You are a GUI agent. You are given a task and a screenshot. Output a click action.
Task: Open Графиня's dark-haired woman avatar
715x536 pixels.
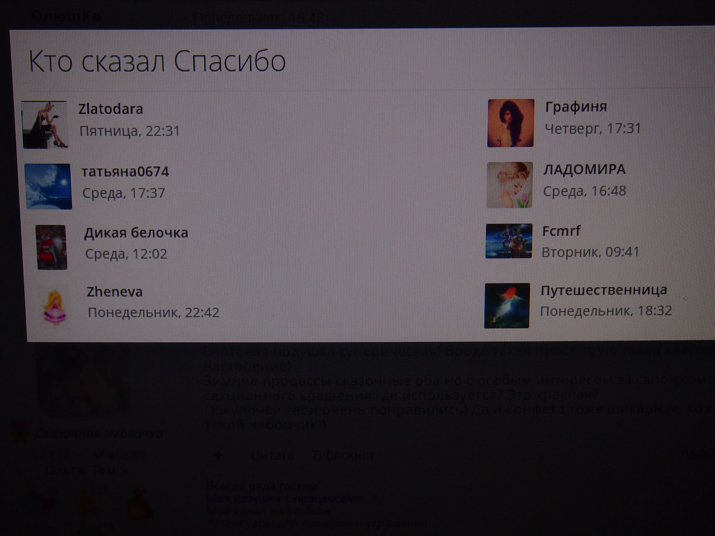511,123
